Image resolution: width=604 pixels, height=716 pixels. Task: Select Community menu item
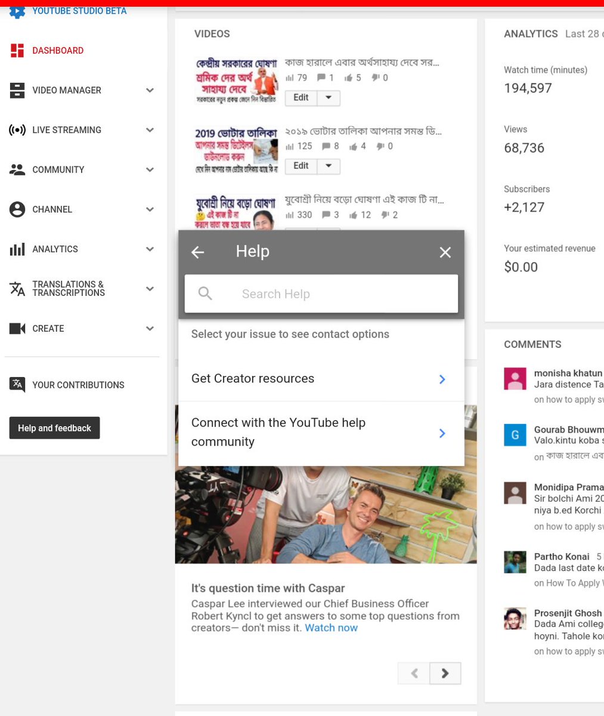(x=58, y=169)
